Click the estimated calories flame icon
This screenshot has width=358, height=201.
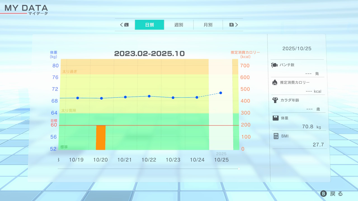tap(275, 82)
